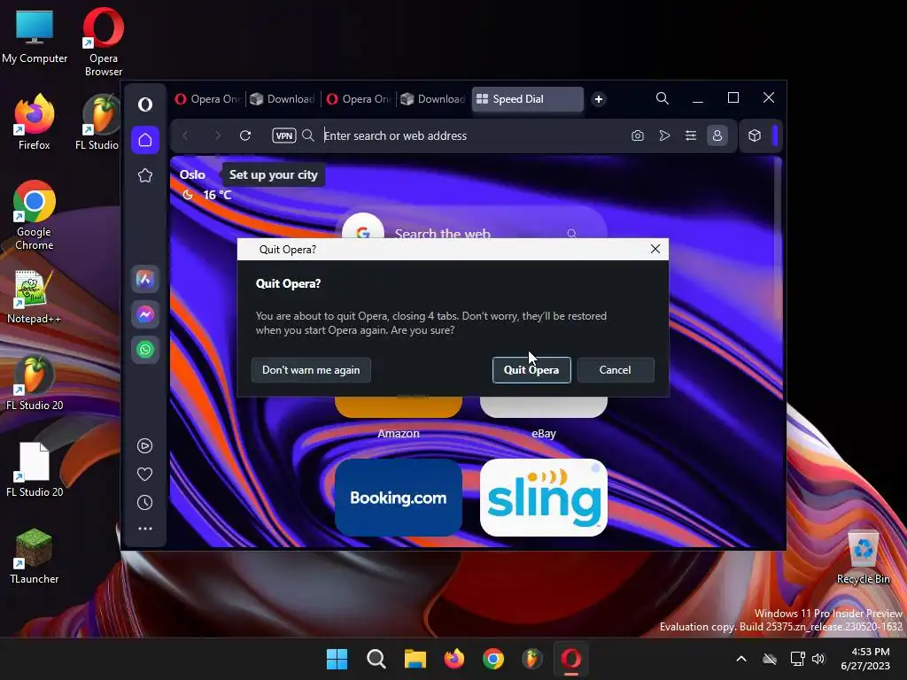Select the Recycle Bin desktop icon
Viewport: 907px width, 680px height.
tap(863, 558)
